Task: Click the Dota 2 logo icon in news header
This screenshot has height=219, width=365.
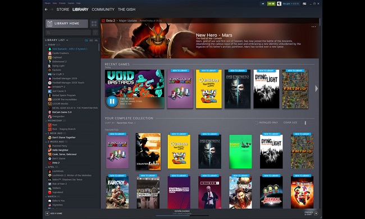Action: [x=103, y=21]
